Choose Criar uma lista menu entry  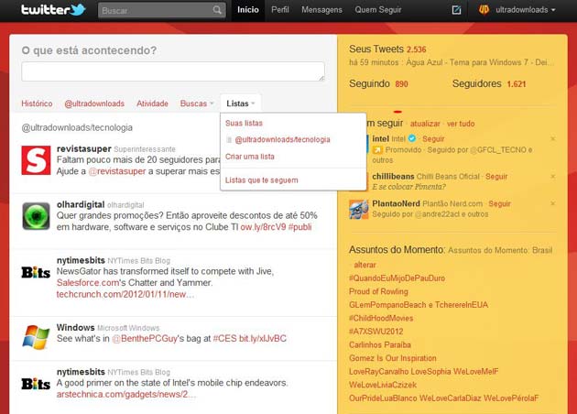pos(249,157)
